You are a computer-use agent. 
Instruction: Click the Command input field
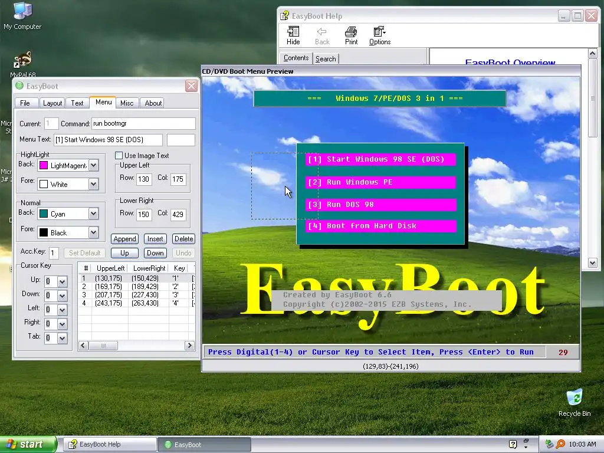tap(143, 124)
